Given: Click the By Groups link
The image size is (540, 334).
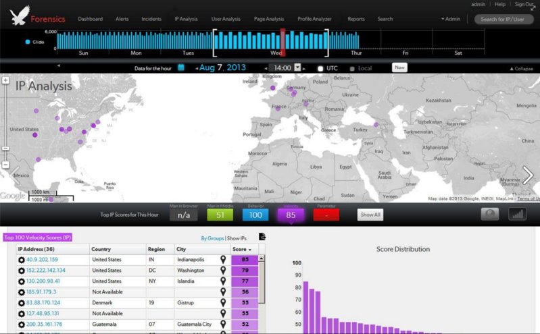Looking at the screenshot, I should pos(212,238).
